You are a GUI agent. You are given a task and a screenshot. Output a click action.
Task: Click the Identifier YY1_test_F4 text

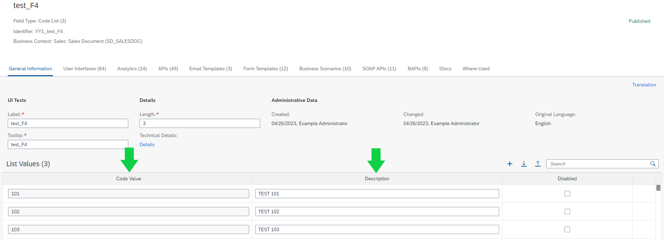click(38, 31)
